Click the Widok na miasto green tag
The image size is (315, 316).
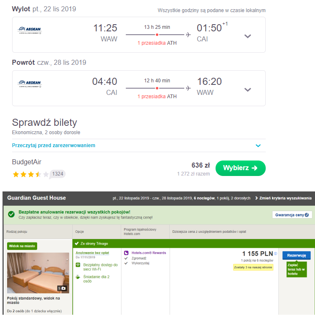(x=22, y=246)
